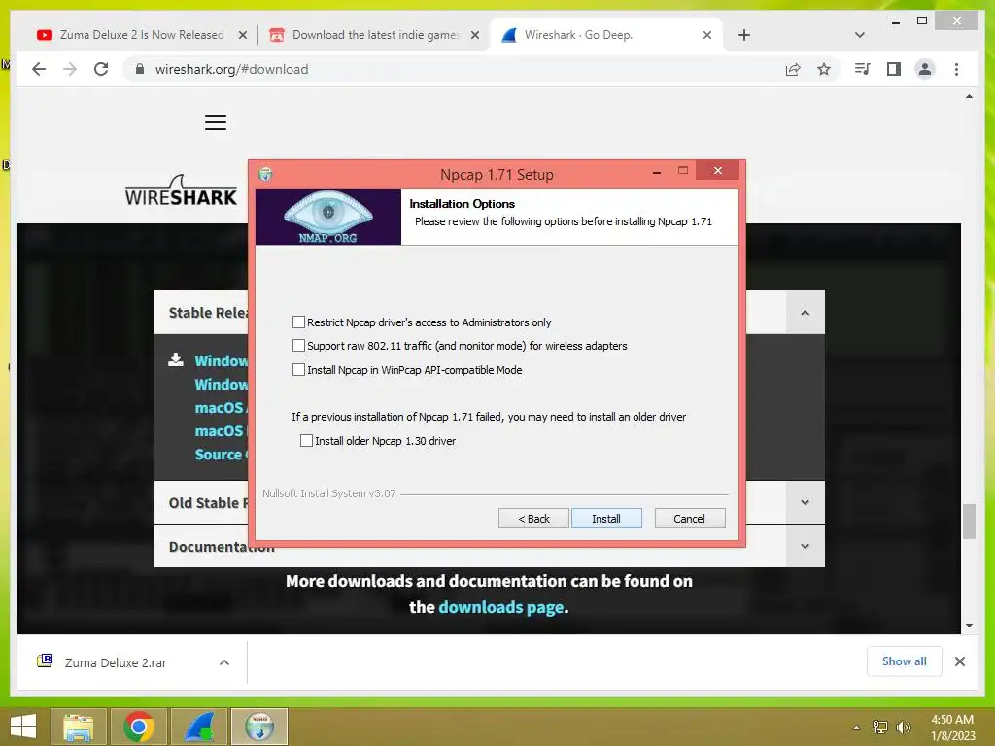Click the page scrollbar down arrow
The width and height of the screenshot is (995, 746).
point(969,626)
